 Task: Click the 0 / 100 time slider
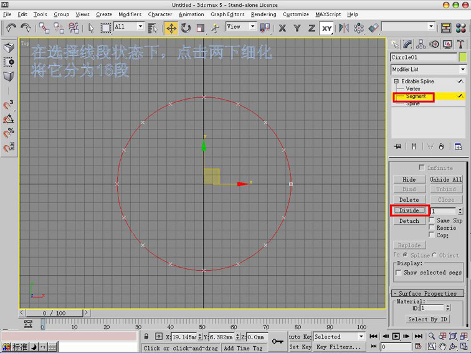tap(54, 313)
